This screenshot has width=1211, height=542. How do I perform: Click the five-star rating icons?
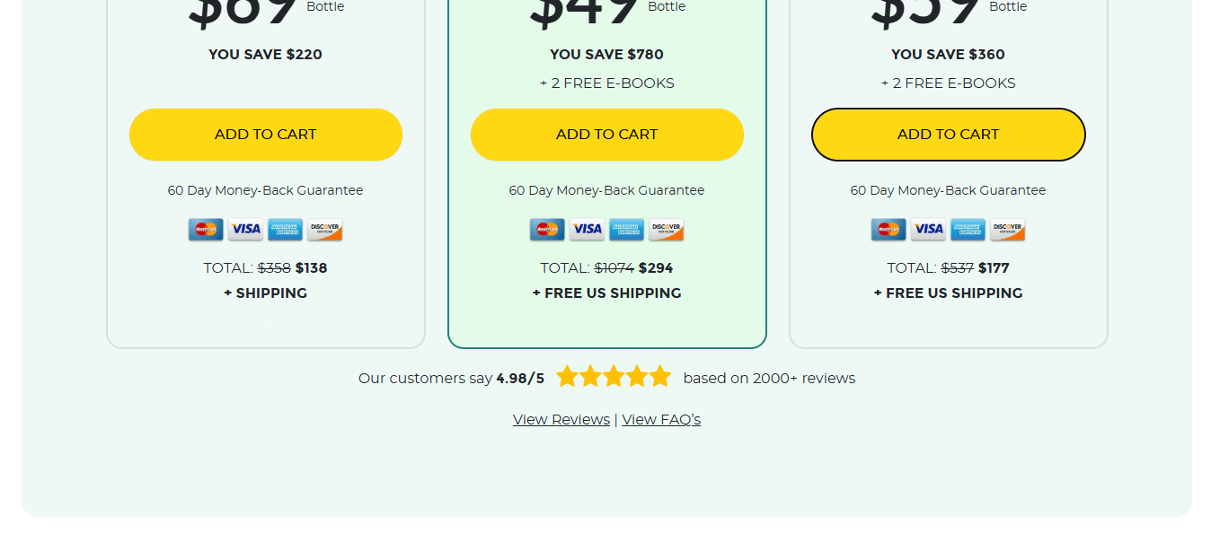point(614,377)
